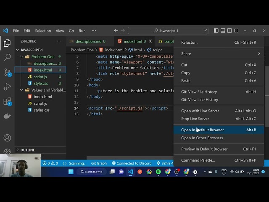The width and height of the screenshot is (269, 202).
Task: Switch to the script.js editor tab
Action: pyautogui.click(x=166, y=41)
